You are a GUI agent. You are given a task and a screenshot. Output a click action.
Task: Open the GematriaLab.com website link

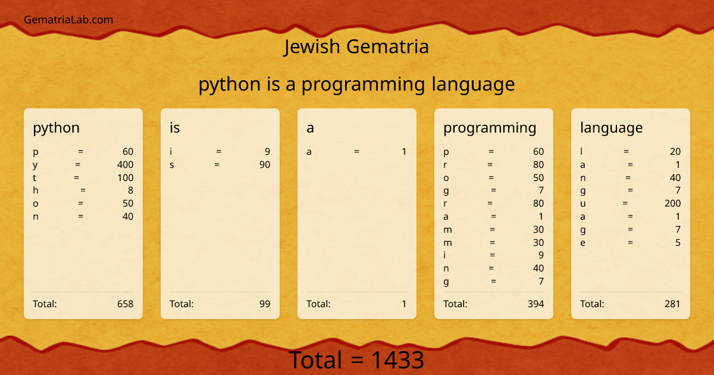68,20
